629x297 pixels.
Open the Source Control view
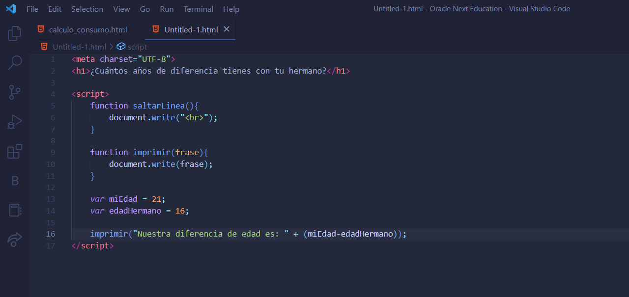(15, 92)
